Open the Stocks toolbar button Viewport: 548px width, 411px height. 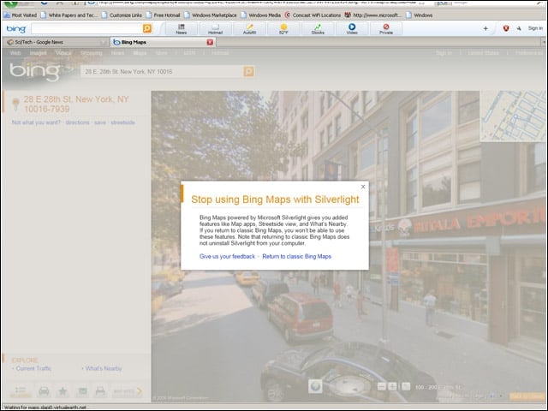pos(318,28)
